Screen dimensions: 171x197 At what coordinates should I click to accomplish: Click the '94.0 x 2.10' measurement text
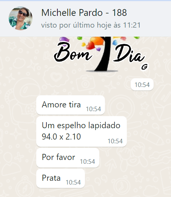pos(61,137)
